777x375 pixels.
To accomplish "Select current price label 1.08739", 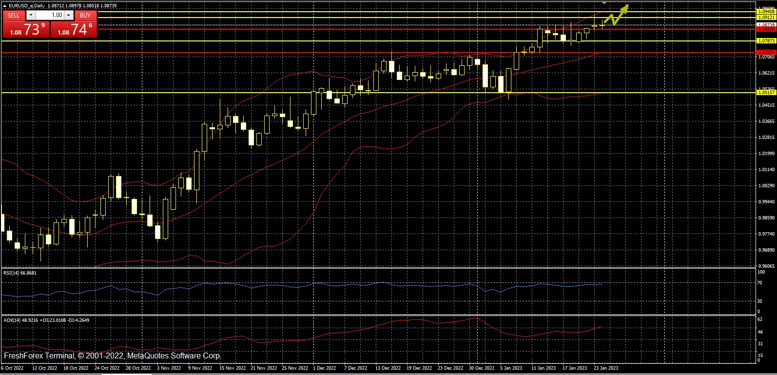I will (x=766, y=24).
